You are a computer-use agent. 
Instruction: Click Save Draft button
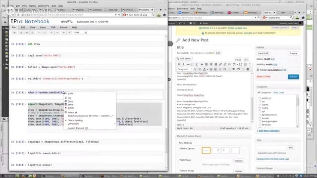point(263,53)
